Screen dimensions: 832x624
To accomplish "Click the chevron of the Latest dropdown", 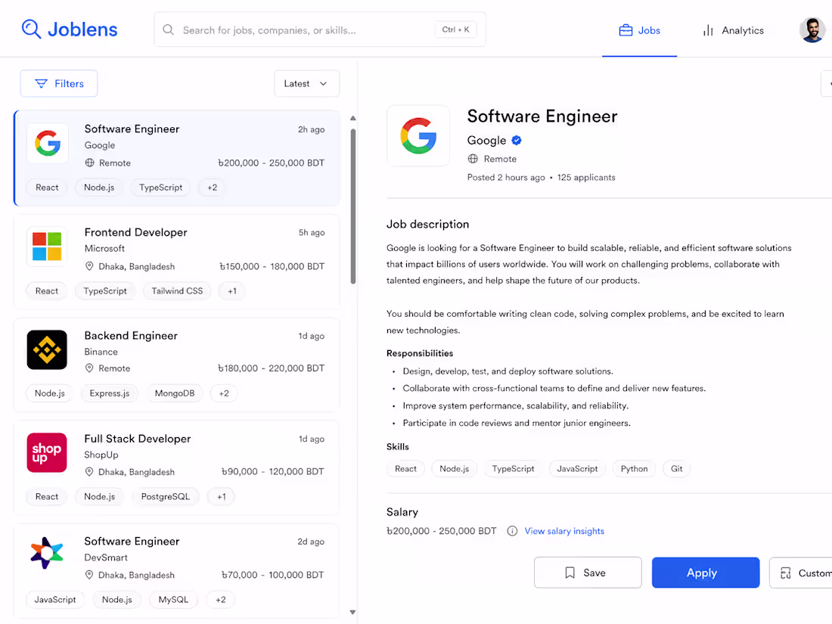I will pos(323,83).
